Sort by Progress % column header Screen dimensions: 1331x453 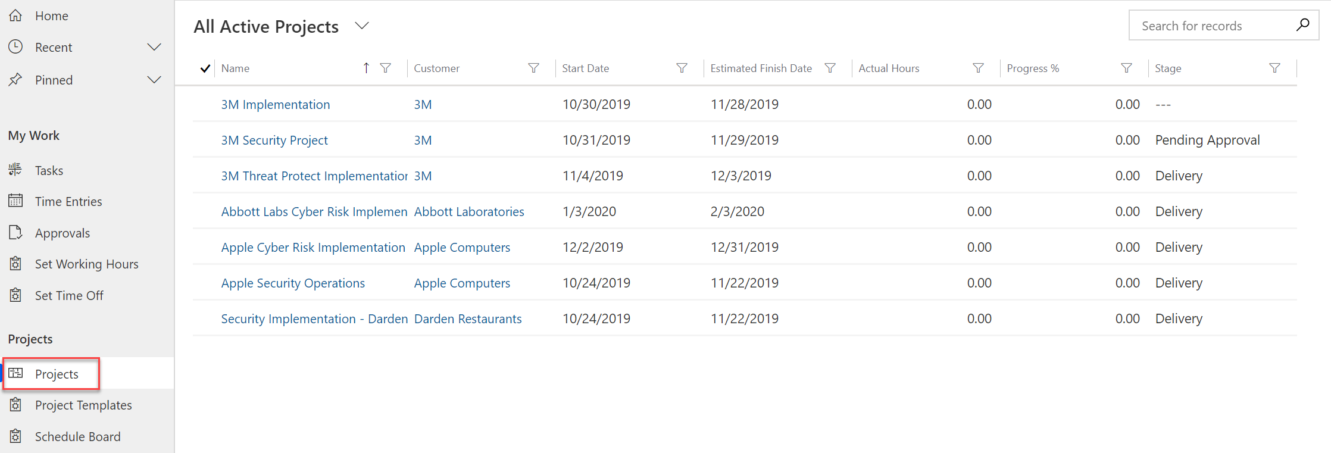pos(1033,68)
